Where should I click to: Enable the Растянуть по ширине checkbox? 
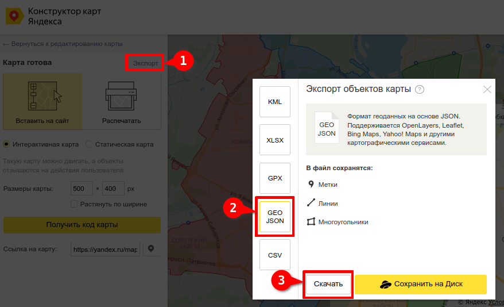pos(74,204)
